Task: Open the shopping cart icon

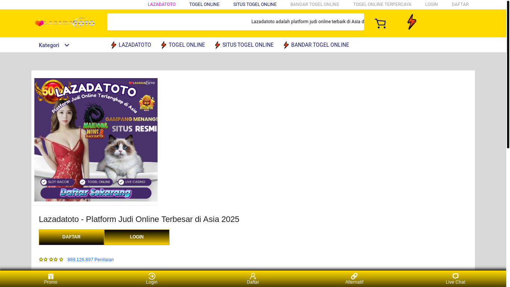Action: point(380,24)
